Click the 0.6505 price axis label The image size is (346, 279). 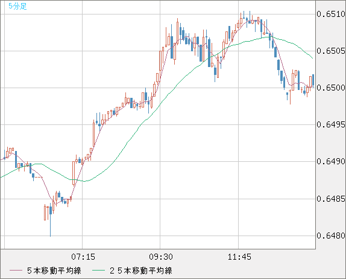[331, 51]
